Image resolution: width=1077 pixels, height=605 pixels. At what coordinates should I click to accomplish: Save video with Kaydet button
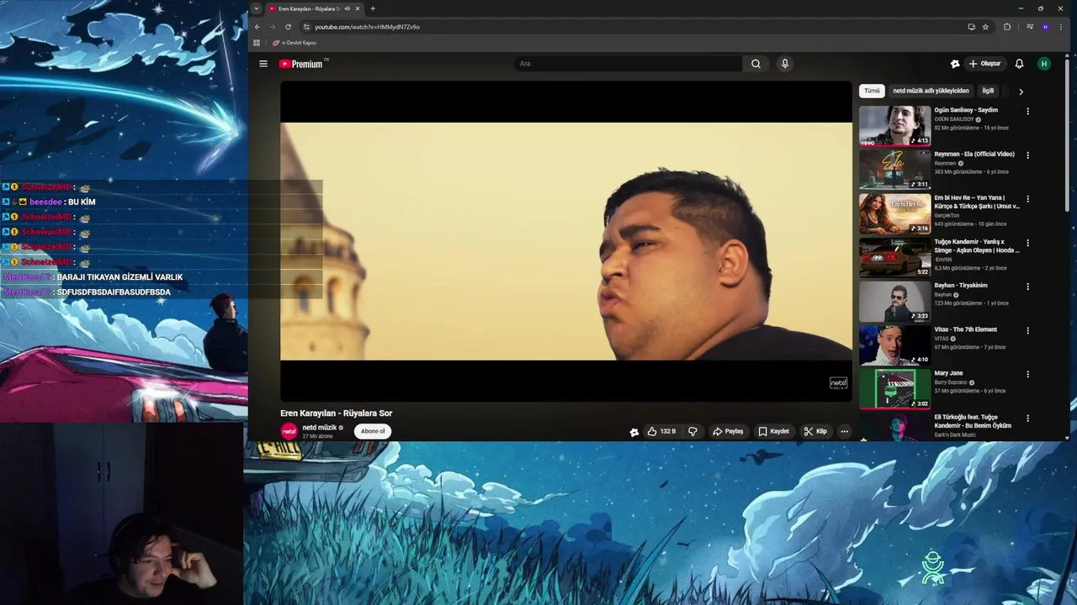774,431
